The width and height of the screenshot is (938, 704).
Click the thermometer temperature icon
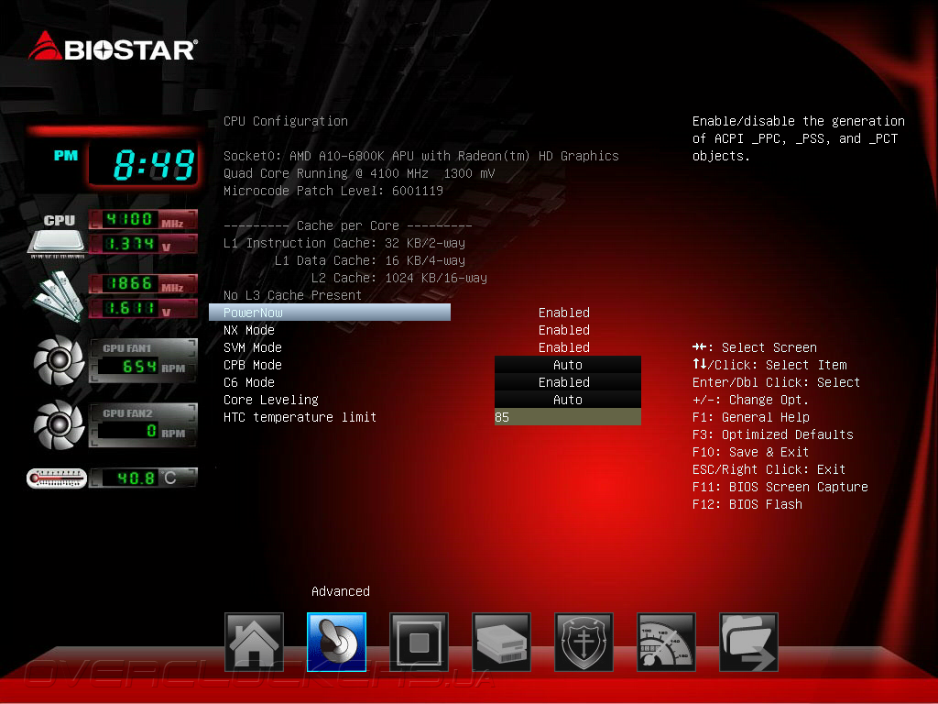57,478
